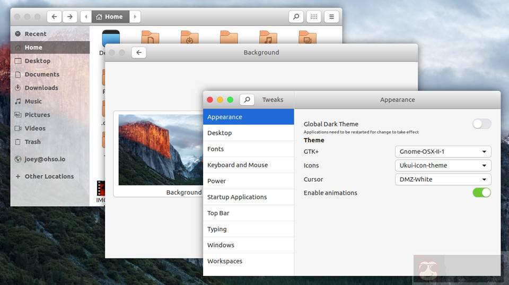
Task: Switch Files to grid view toggle
Action: click(313, 16)
